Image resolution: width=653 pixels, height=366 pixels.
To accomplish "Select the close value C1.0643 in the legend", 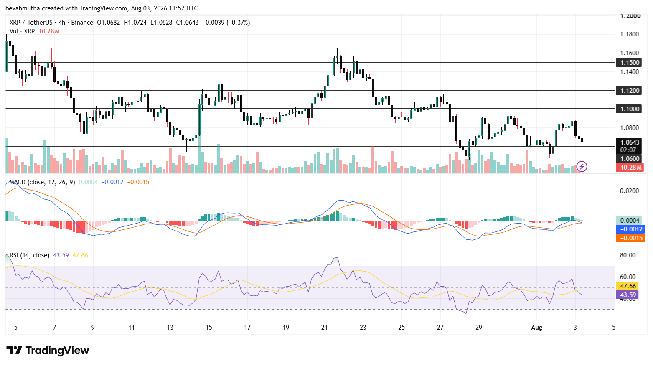I will [x=187, y=23].
